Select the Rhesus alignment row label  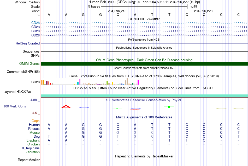tap(34, 129)
